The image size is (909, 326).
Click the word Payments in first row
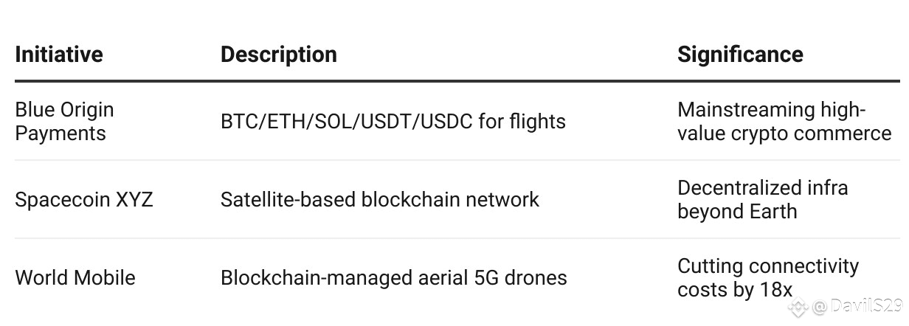pyautogui.click(x=61, y=133)
